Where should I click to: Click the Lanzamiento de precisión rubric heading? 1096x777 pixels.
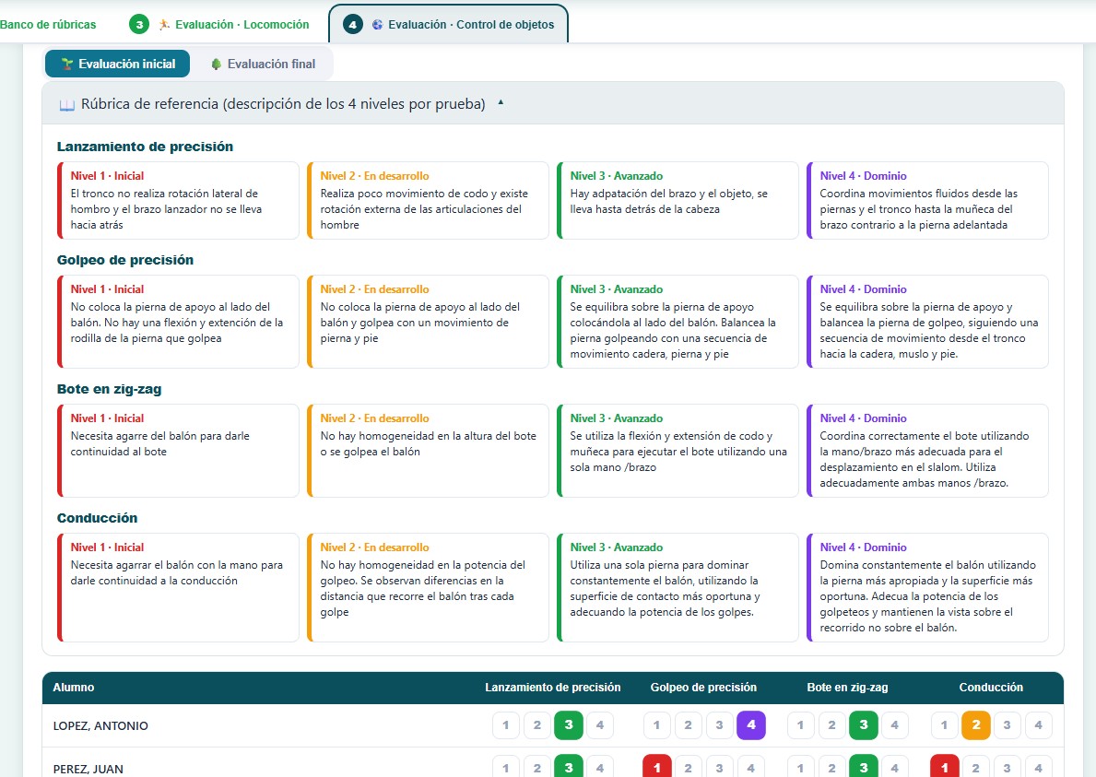tap(145, 147)
